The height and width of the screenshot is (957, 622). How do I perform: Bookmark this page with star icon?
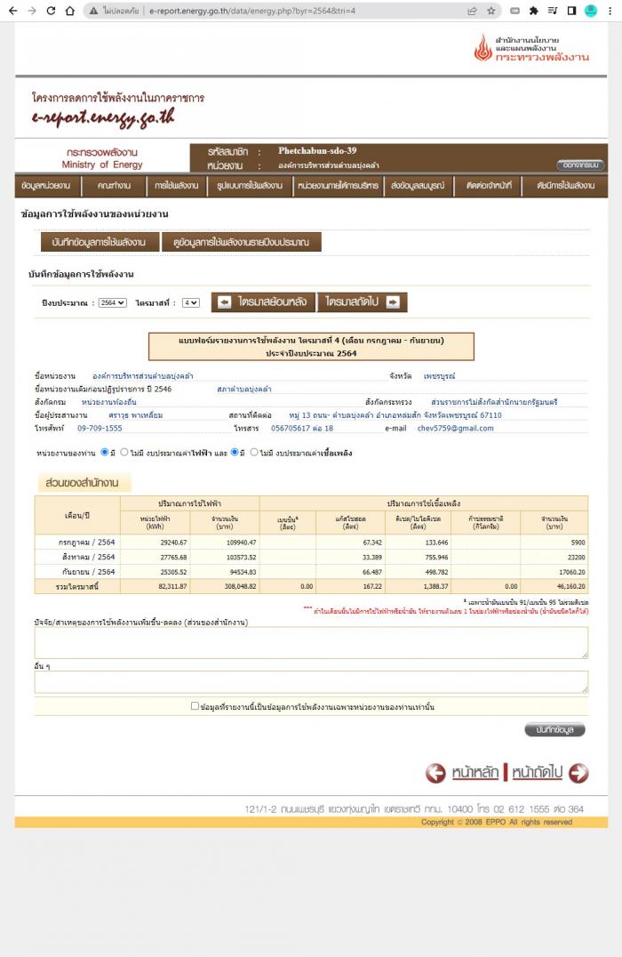pyautogui.click(x=490, y=11)
